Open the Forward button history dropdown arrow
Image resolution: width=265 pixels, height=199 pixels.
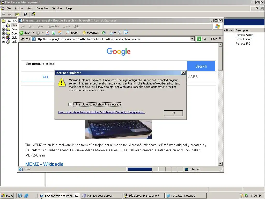click(43, 33)
